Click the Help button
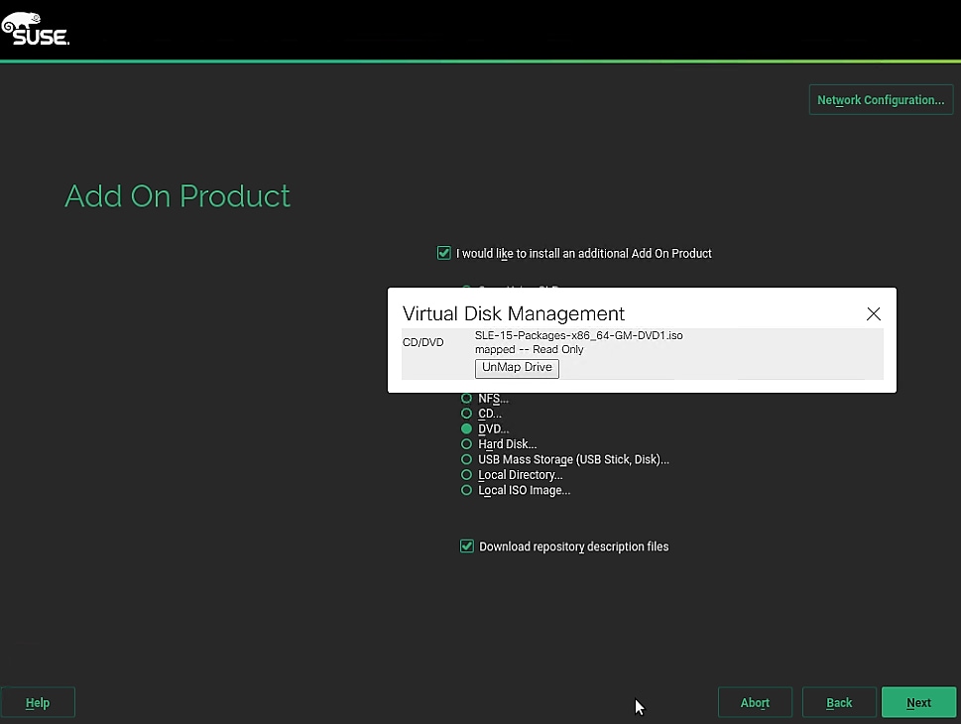The height and width of the screenshot is (724, 961). pyautogui.click(x=38, y=702)
